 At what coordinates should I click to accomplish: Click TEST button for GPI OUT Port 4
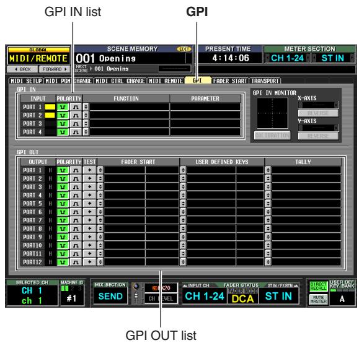pos(89,195)
